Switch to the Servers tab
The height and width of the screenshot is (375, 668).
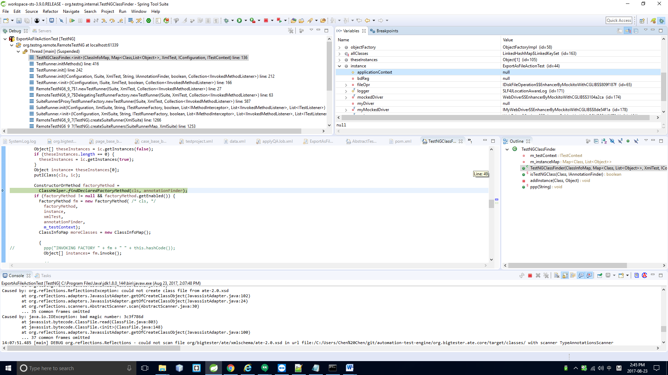coord(42,31)
